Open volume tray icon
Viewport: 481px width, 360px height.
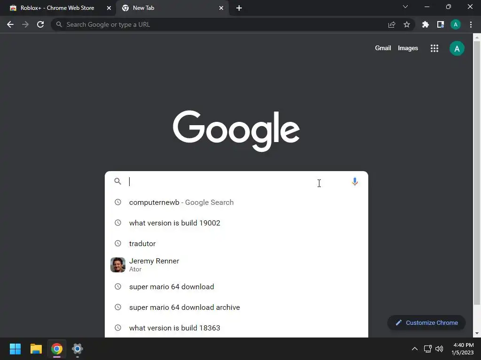click(439, 349)
